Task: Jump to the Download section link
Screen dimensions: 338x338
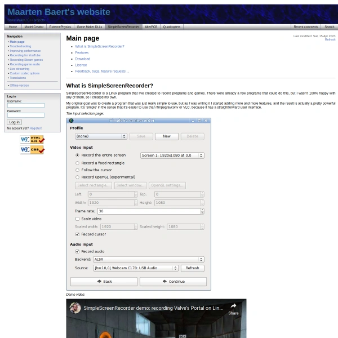Action: tap(83, 59)
